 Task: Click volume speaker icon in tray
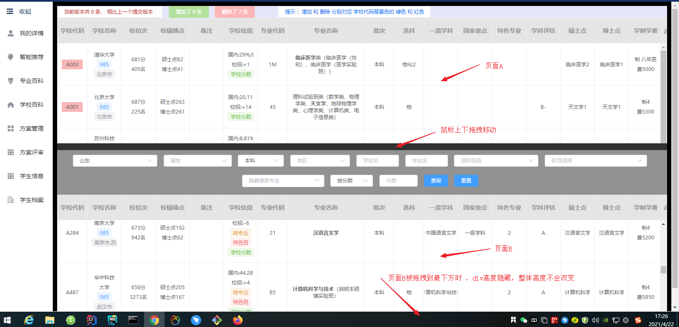click(x=595, y=320)
